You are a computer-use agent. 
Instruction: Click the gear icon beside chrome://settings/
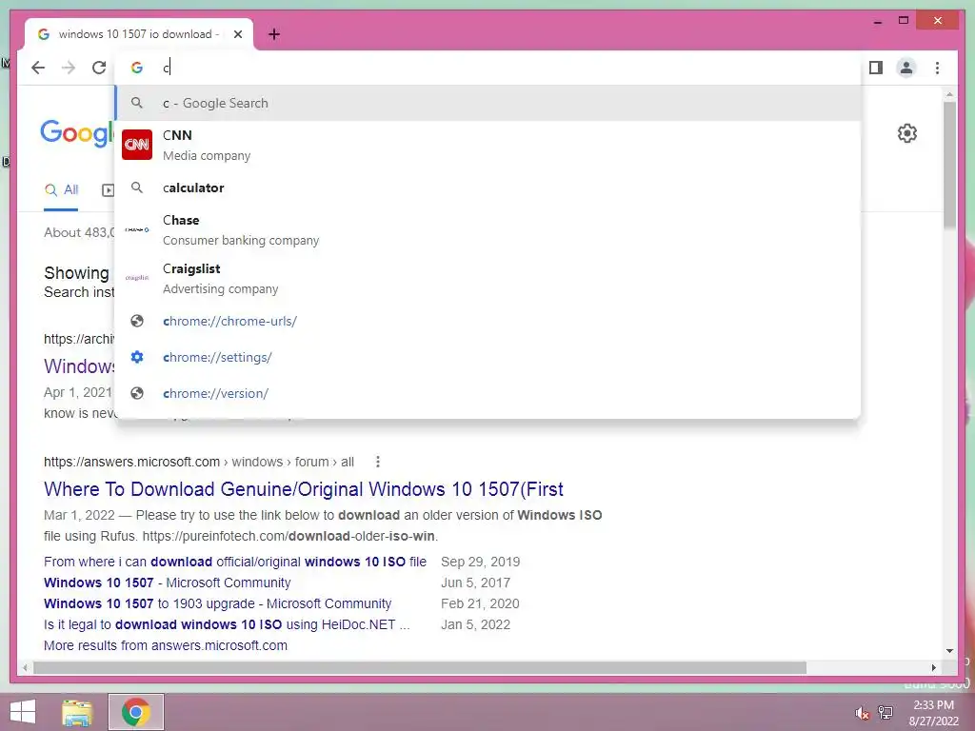click(137, 357)
